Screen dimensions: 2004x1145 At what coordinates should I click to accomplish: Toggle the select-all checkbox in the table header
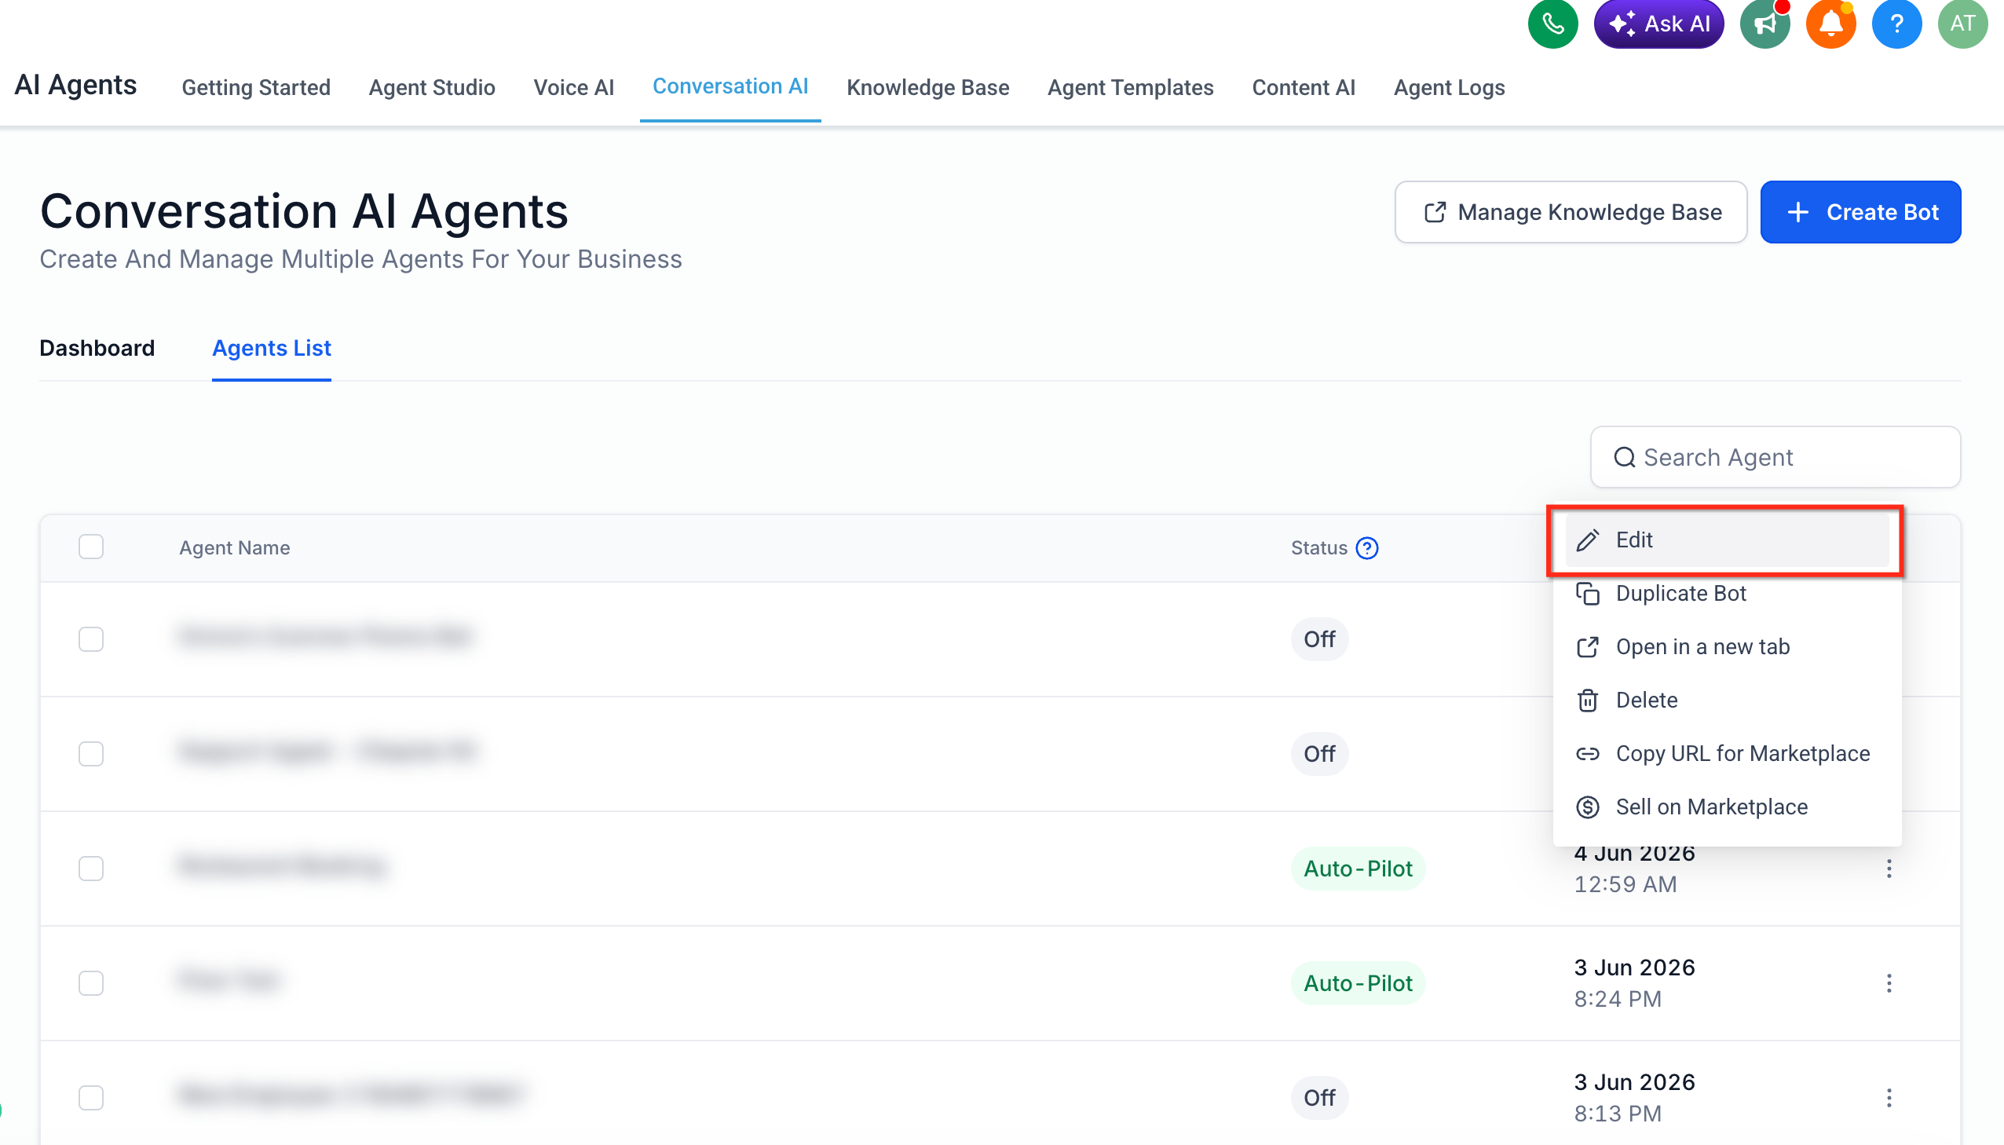91,547
